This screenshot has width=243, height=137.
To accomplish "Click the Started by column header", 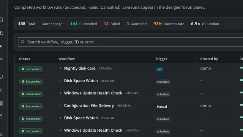I will tap(209, 59).
